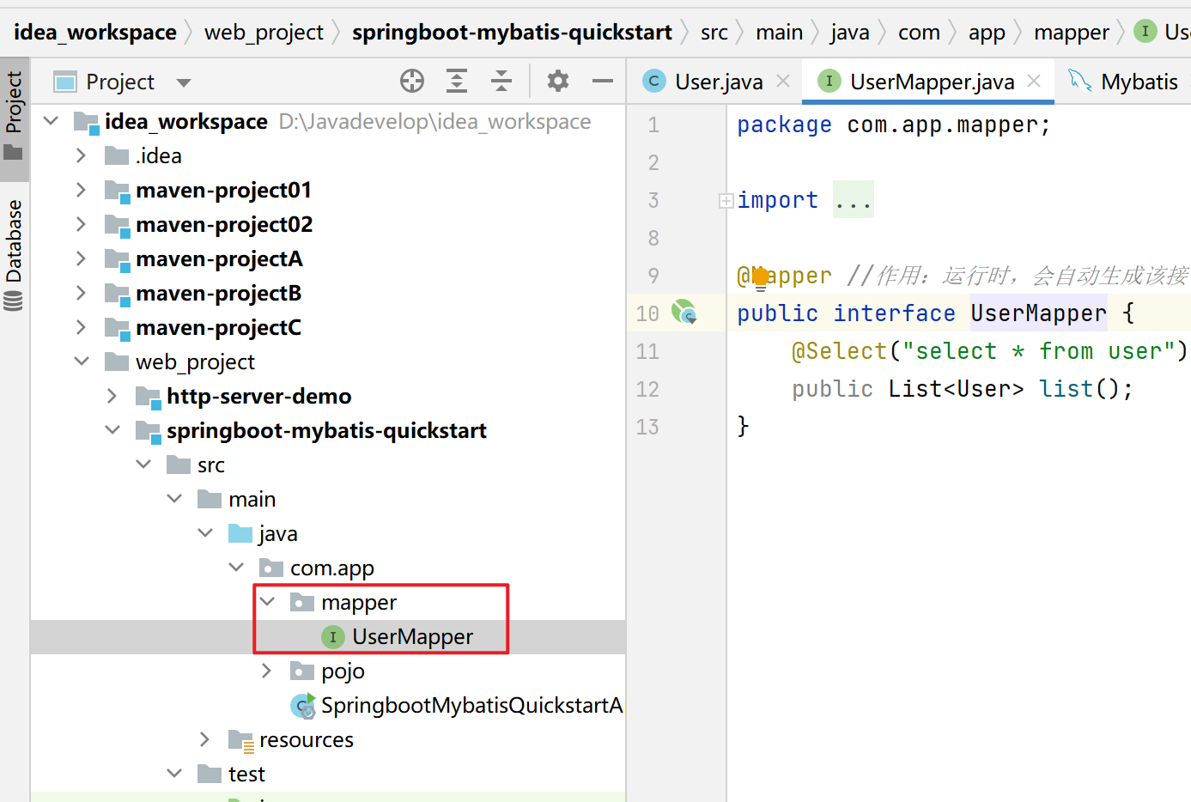The width and height of the screenshot is (1191, 802).
Task: Switch to the Mybatis editor tab
Action: tap(1122, 82)
